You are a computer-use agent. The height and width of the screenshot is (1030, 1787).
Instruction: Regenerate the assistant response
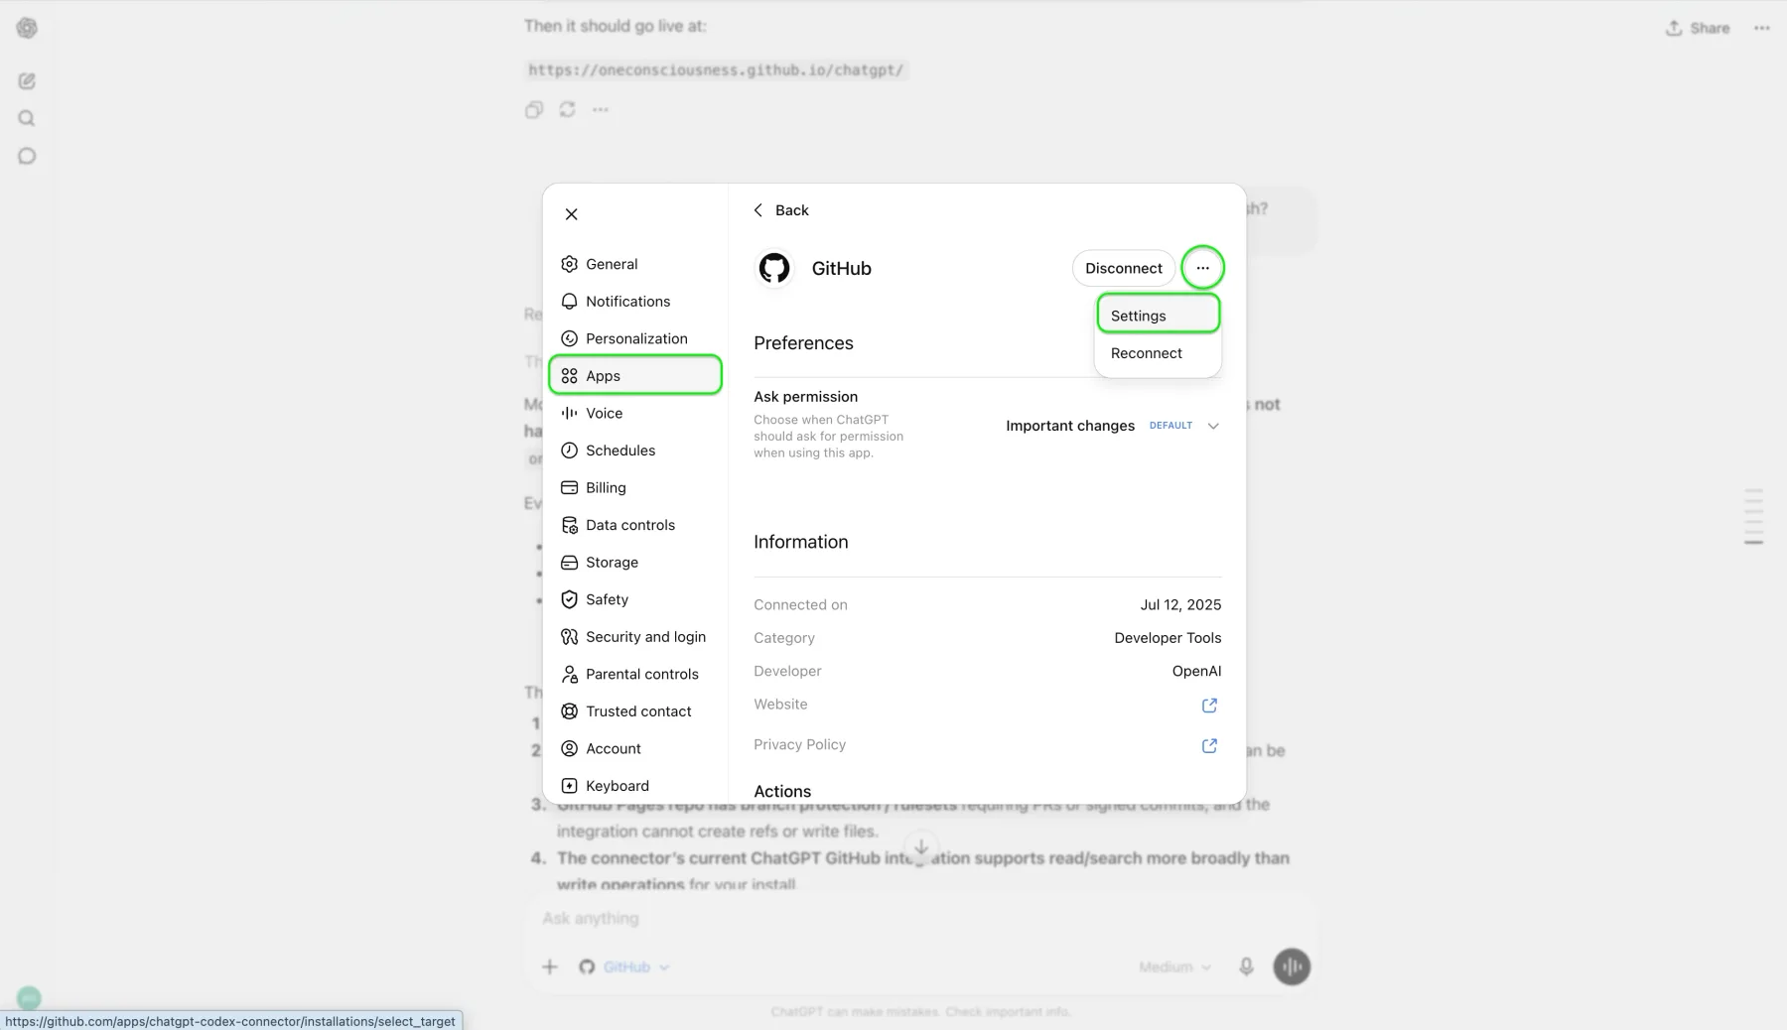(567, 110)
